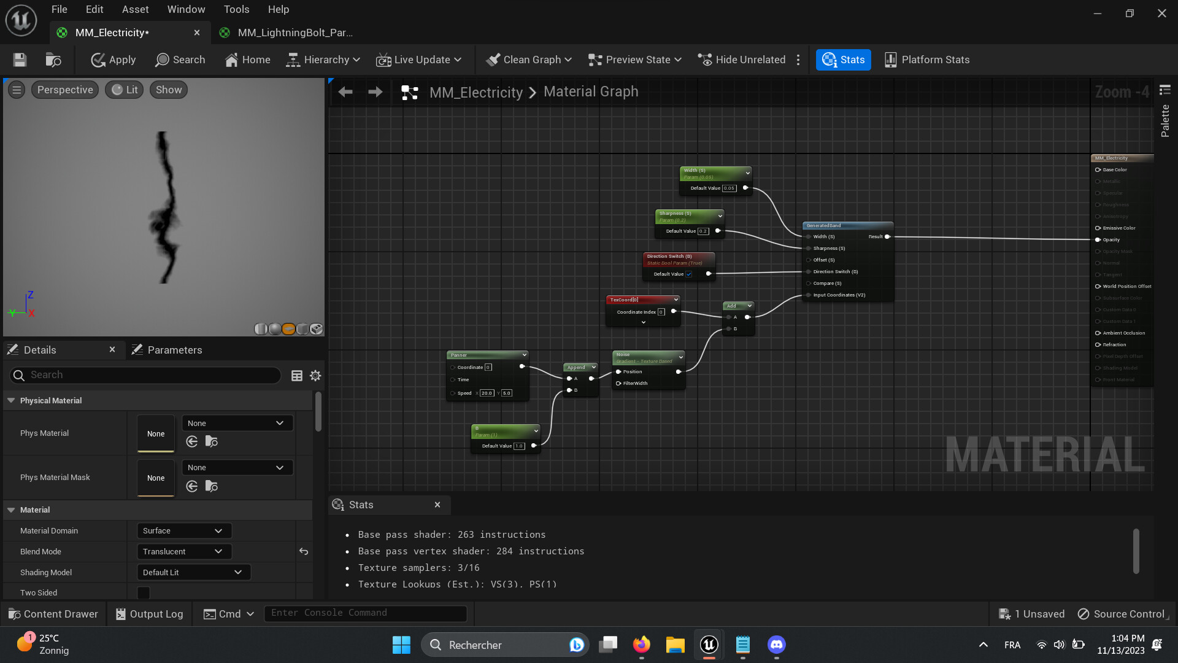Open the Shading Model dropdown
The image size is (1178, 663).
pyautogui.click(x=193, y=572)
